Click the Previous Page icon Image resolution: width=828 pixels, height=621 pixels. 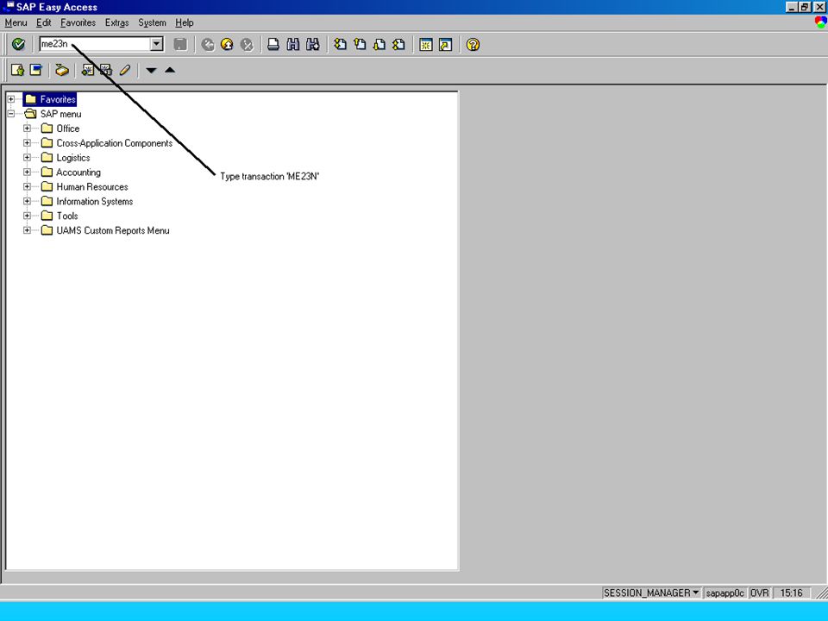tap(360, 44)
